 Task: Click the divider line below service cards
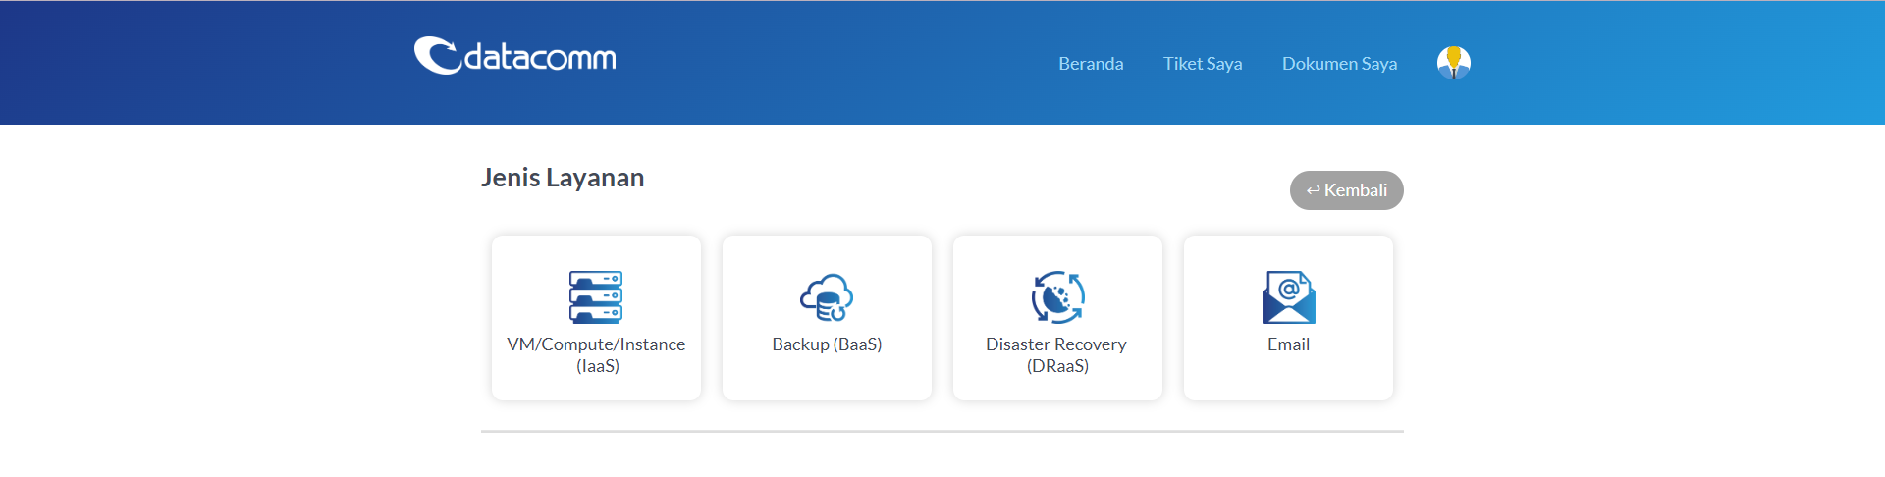tap(942, 431)
